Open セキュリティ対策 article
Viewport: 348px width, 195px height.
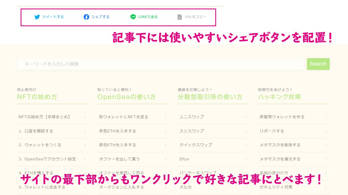point(276,187)
